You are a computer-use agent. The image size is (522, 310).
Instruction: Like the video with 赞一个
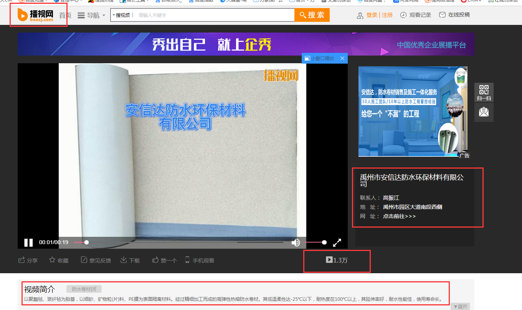pos(165,261)
